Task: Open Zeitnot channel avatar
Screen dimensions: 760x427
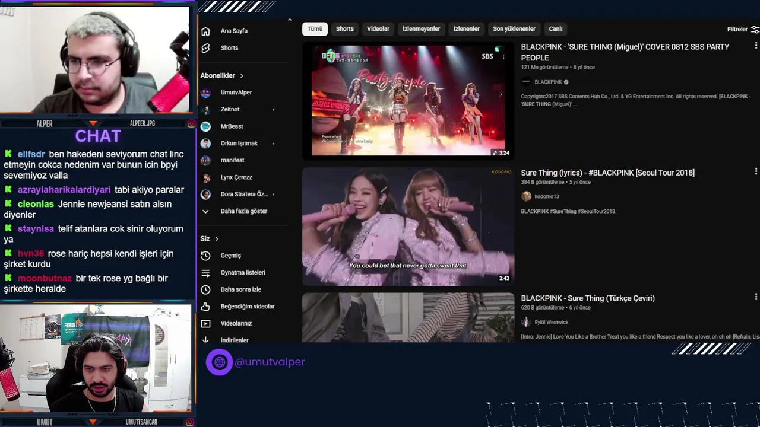Action: 205,110
